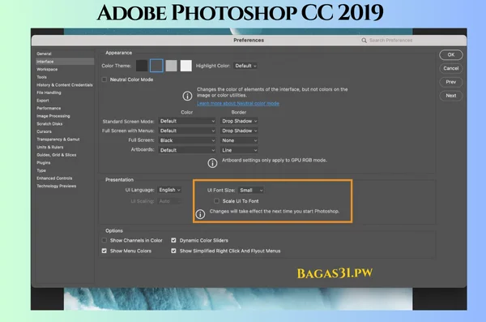The image size is (486, 322).
Task: Open Full Screen with Menus color dropdown
Action: 187,131
